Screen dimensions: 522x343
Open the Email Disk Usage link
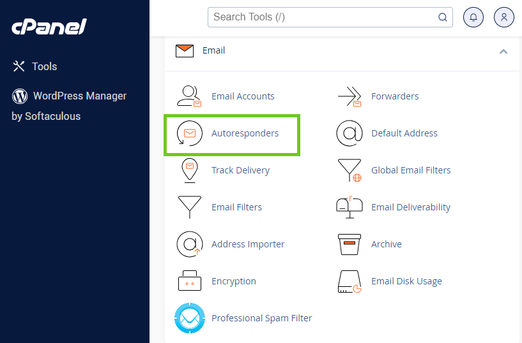(406, 281)
